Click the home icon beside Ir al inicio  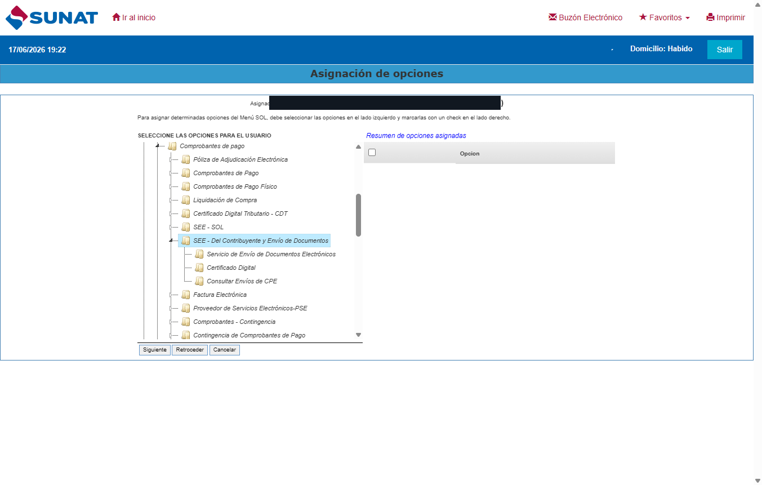point(116,17)
